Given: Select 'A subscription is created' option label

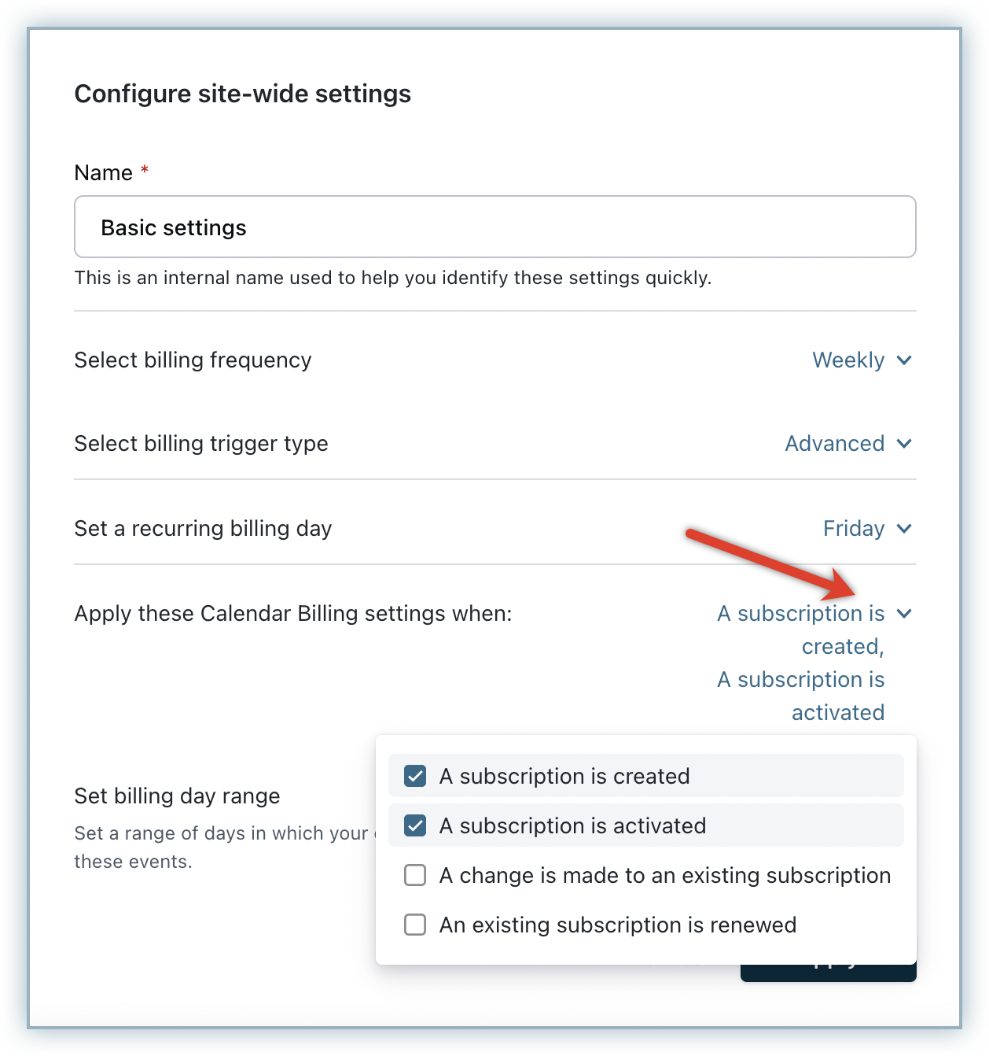Looking at the screenshot, I should (564, 776).
